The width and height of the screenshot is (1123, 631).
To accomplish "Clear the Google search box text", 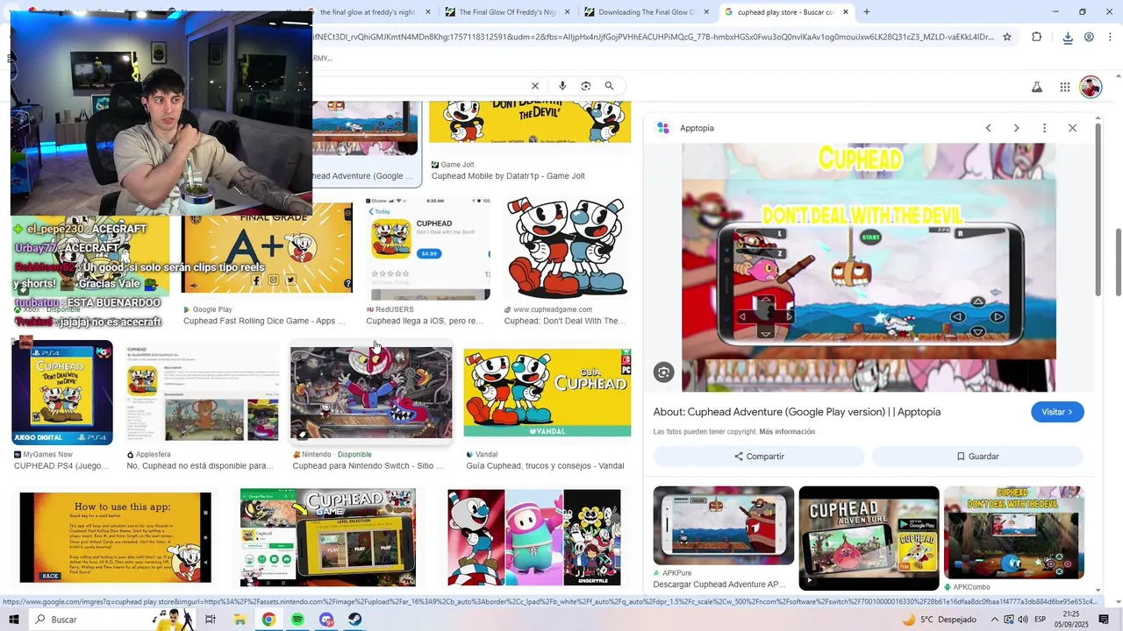I will [534, 86].
